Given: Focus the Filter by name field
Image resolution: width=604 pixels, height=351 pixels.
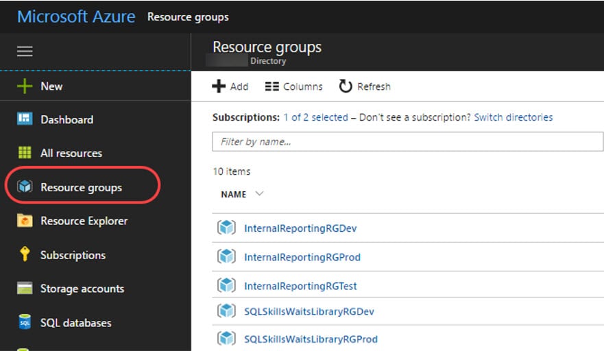Looking at the screenshot, I should click(x=407, y=141).
